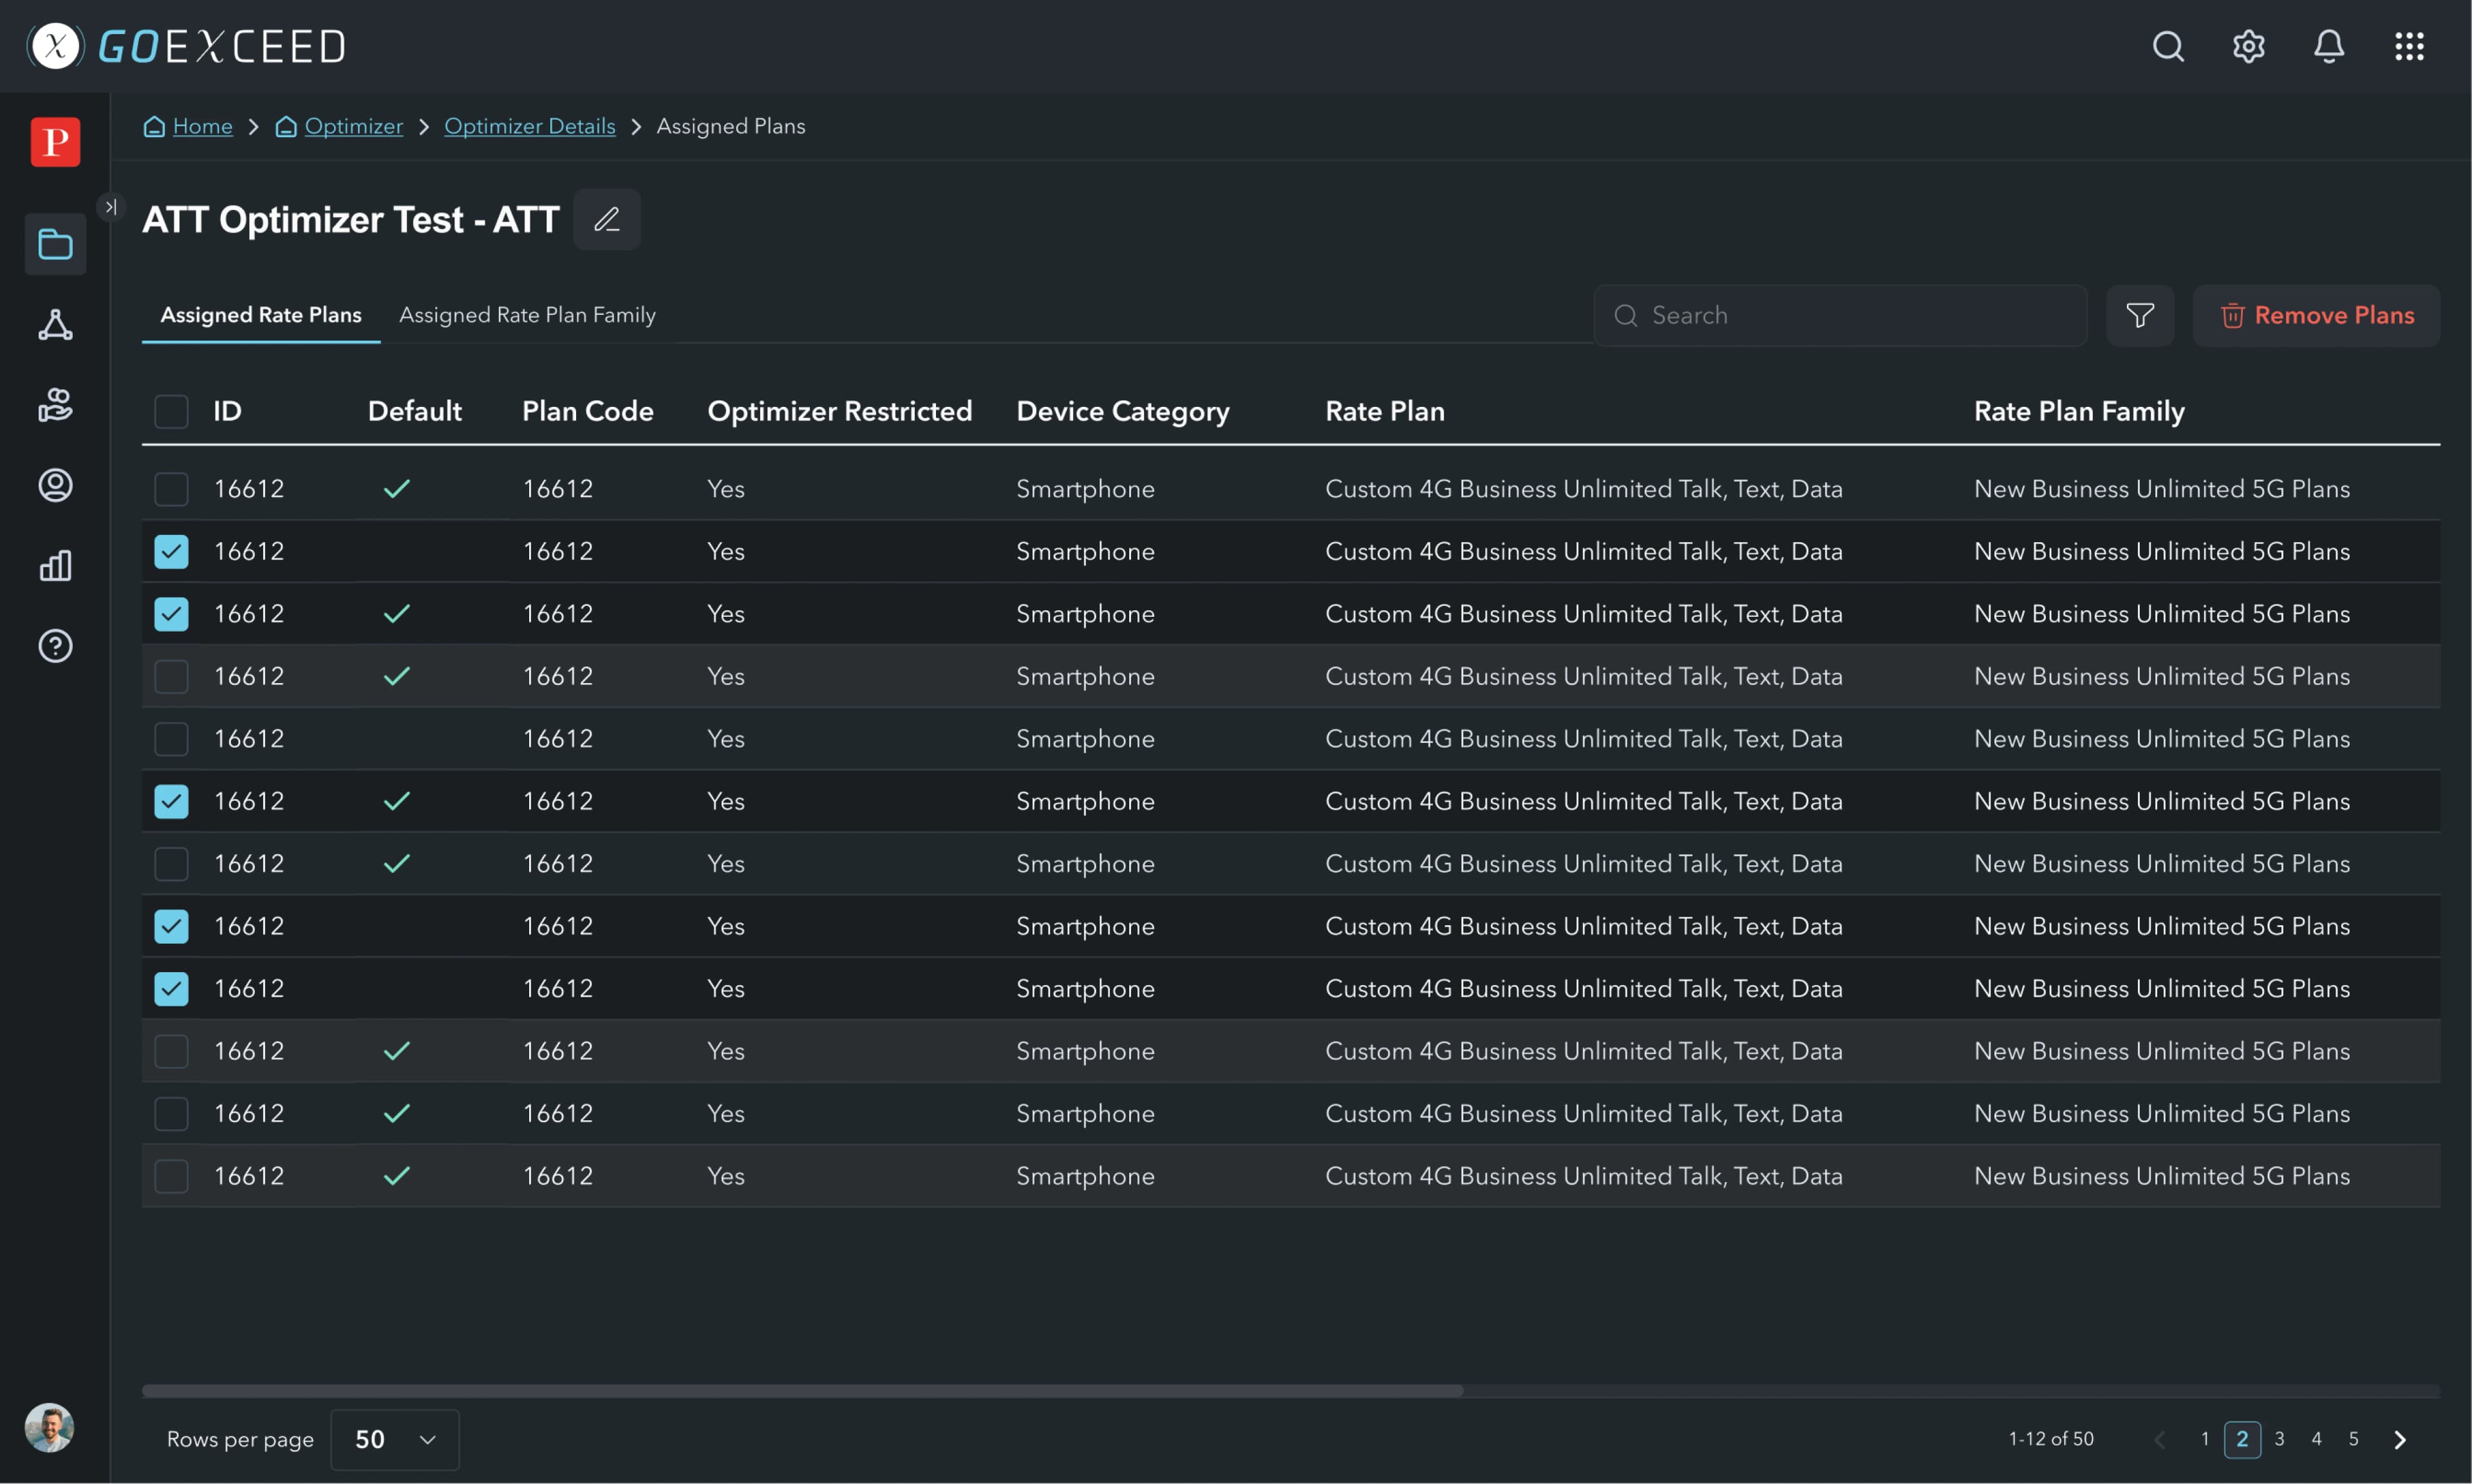Click the user avatar photo
2472x1484 pixels.
pyautogui.click(x=49, y=1427)
